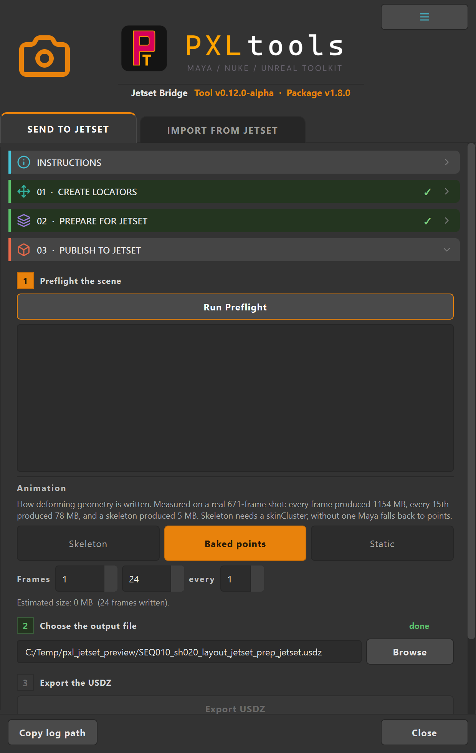Click Copy log path button
The height and width of the screenshot is (753, 476).
[53, 733]
